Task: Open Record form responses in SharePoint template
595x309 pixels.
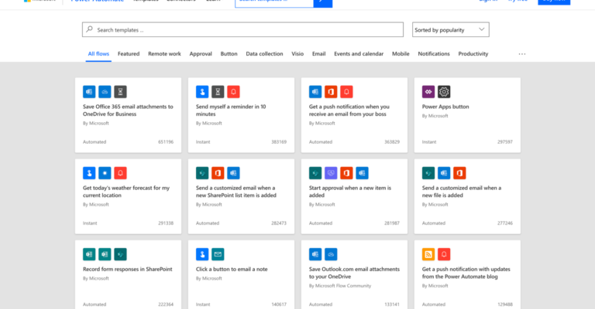Action: point(127,269)
